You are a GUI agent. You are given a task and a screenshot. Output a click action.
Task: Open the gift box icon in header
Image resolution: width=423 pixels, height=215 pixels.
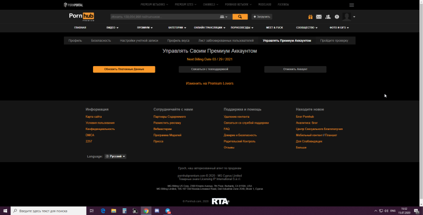click(310, 17)
